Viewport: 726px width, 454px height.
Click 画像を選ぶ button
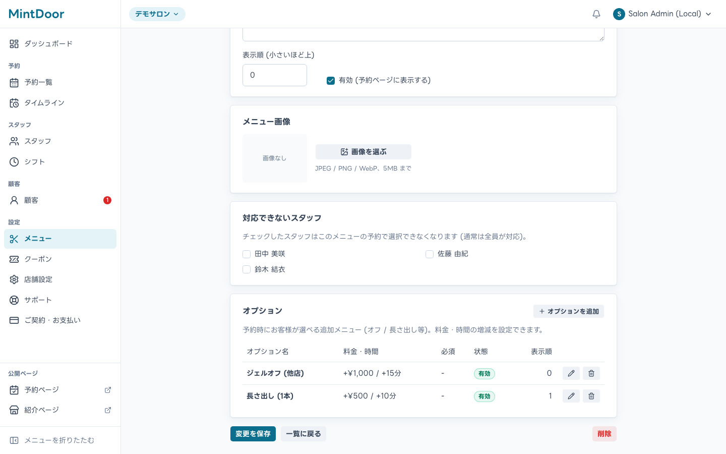point(364,152)
